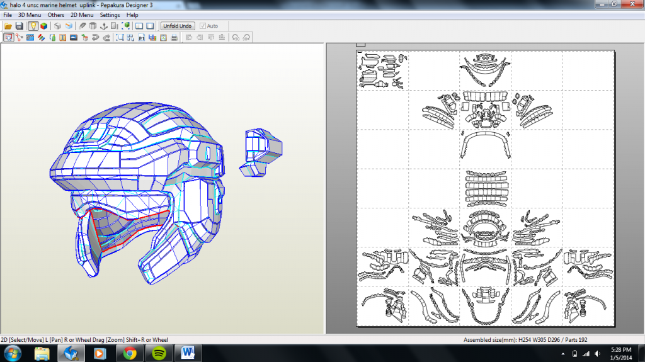Open the Others menu
645x362 pixels.
point(56,15)
